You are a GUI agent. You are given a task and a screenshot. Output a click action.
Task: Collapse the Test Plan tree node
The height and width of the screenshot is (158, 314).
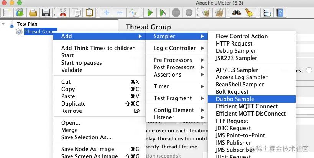(3, 24)
